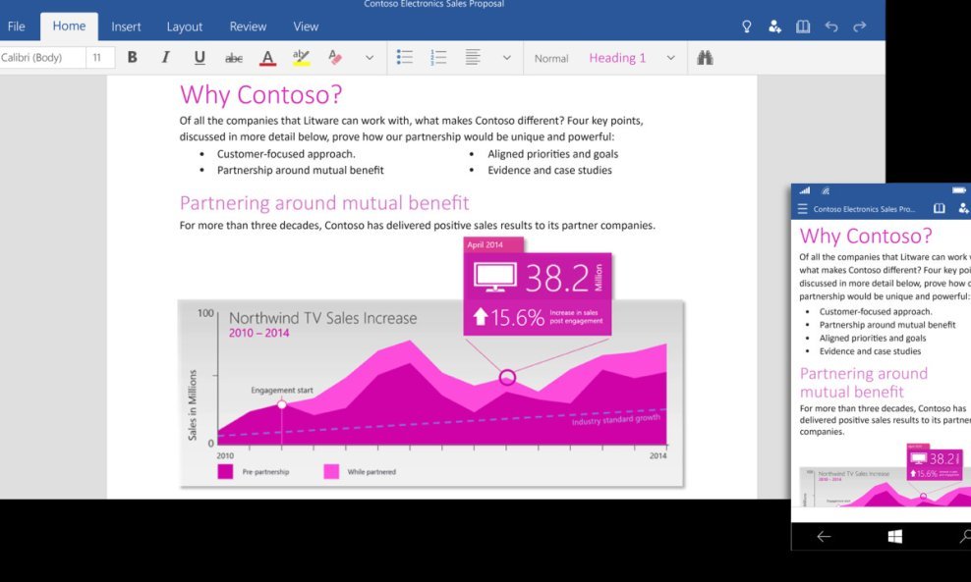Click the paragraph alignment icon
This screenshot has width=971, height=582.
(473, 58)
